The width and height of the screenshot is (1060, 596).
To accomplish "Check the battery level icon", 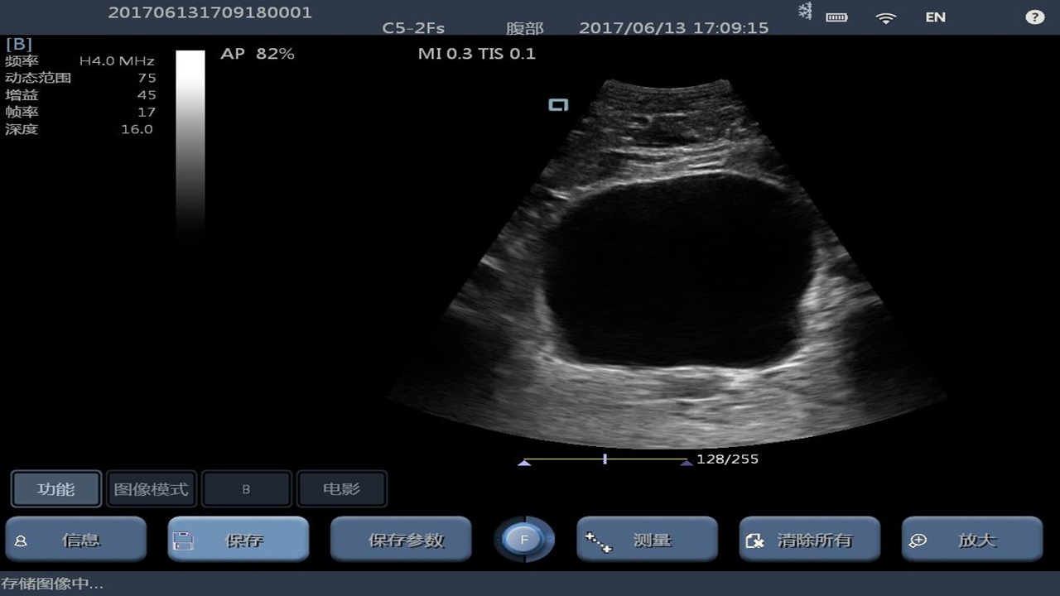I will click(x=836, y=17).
